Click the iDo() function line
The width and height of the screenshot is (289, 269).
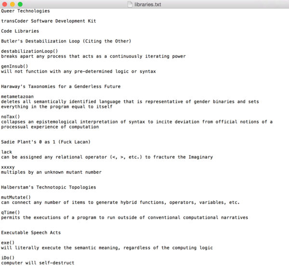[x=8, y=257]
